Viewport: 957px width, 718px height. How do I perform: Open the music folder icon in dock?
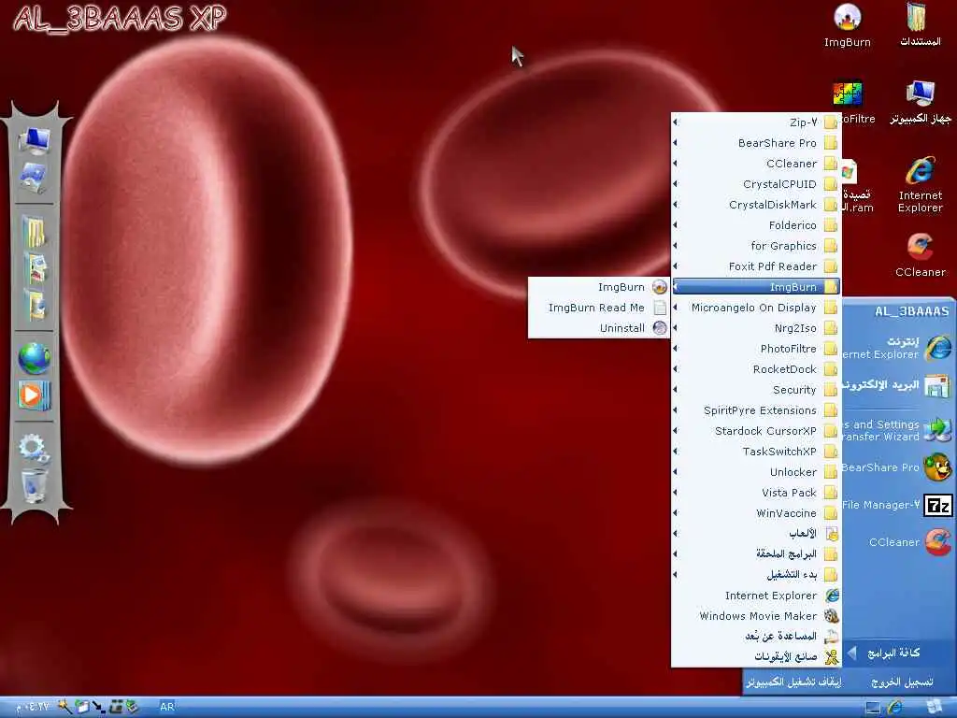pos(35,306)
